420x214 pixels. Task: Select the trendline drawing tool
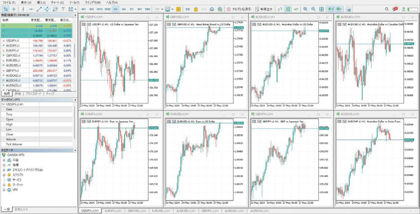pyautogui.click(x=39, y=9)
